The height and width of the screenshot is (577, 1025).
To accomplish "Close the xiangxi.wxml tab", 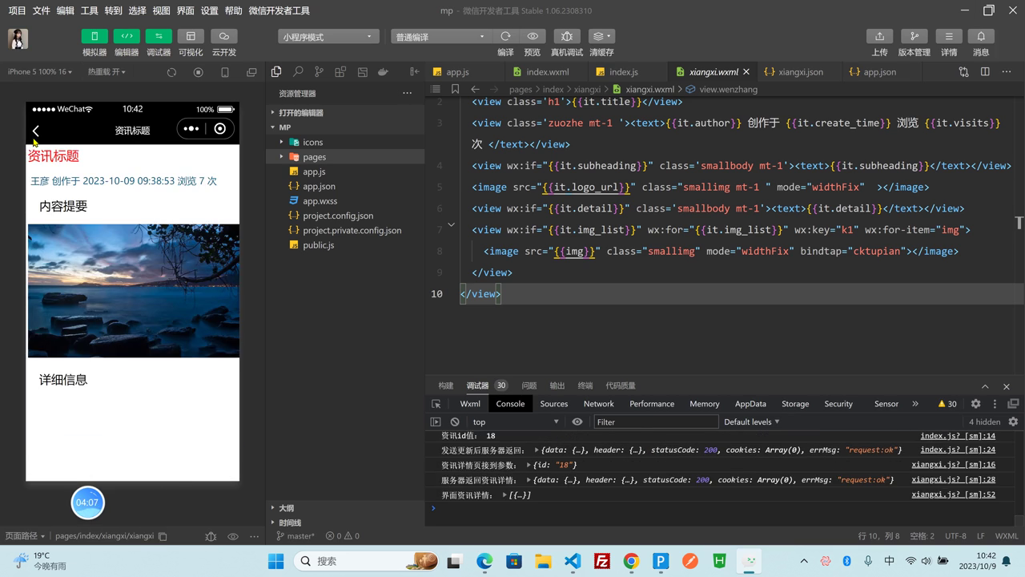I will coord(746,72).
